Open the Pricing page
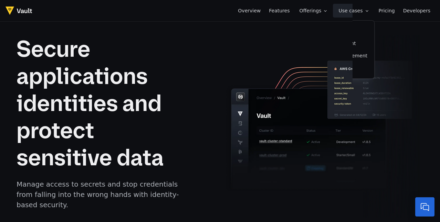440x222 pixels. (387, 11)
